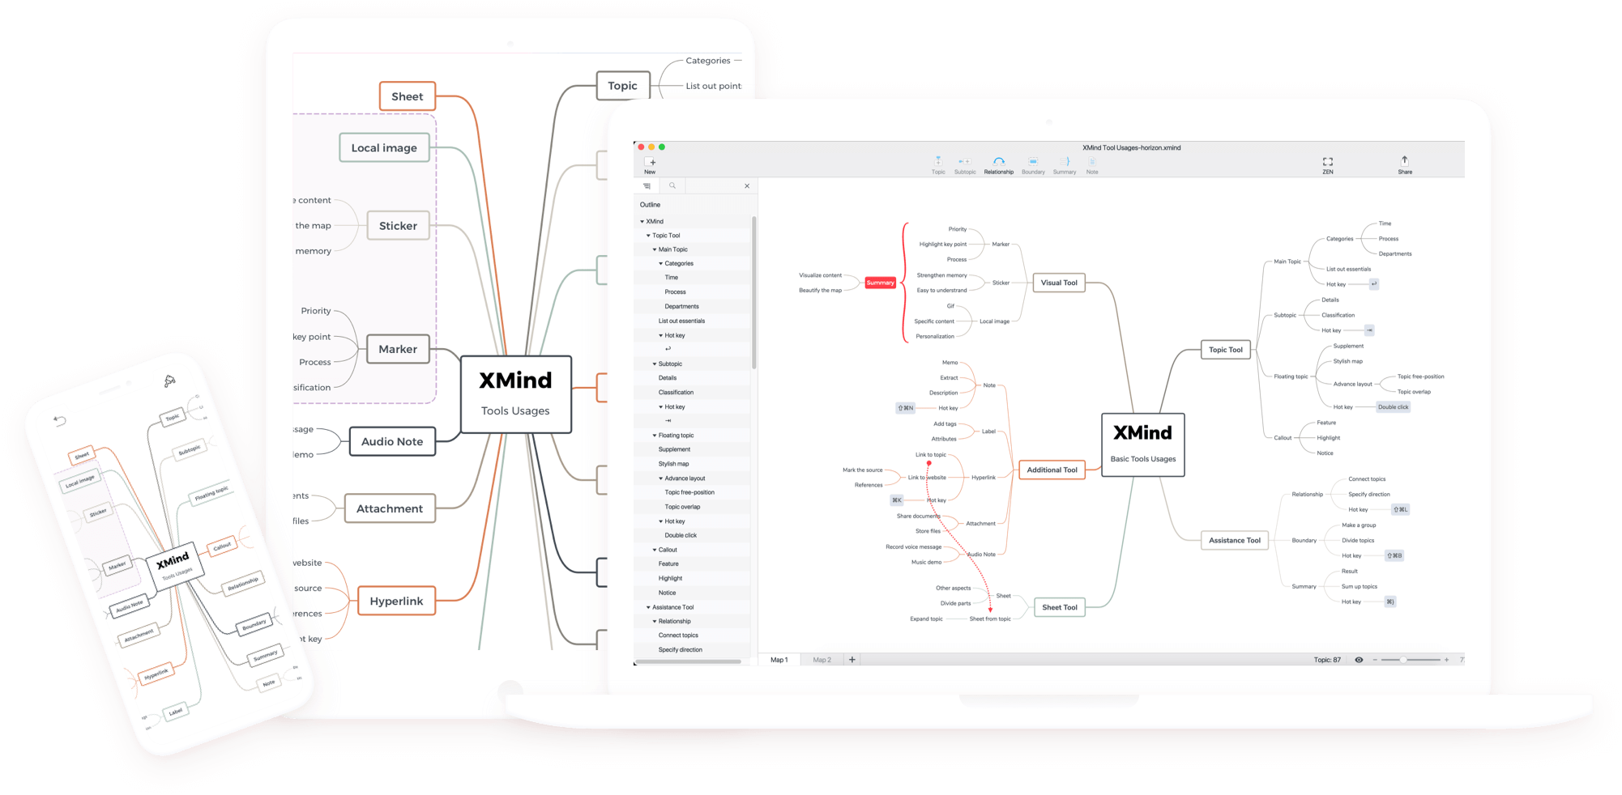
Task: Close the outline side panel
Action: pyautogui.click(x=747, y=186)
